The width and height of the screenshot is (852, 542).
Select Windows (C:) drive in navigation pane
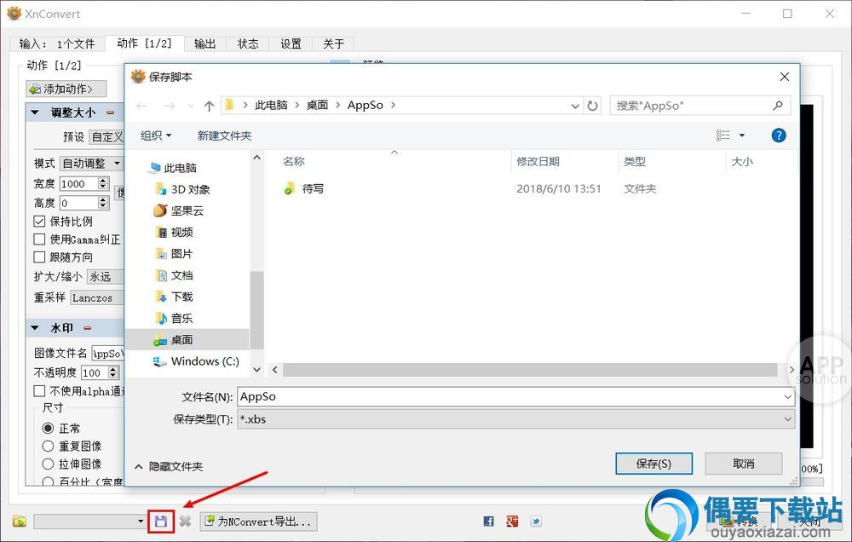click(196, 361)
